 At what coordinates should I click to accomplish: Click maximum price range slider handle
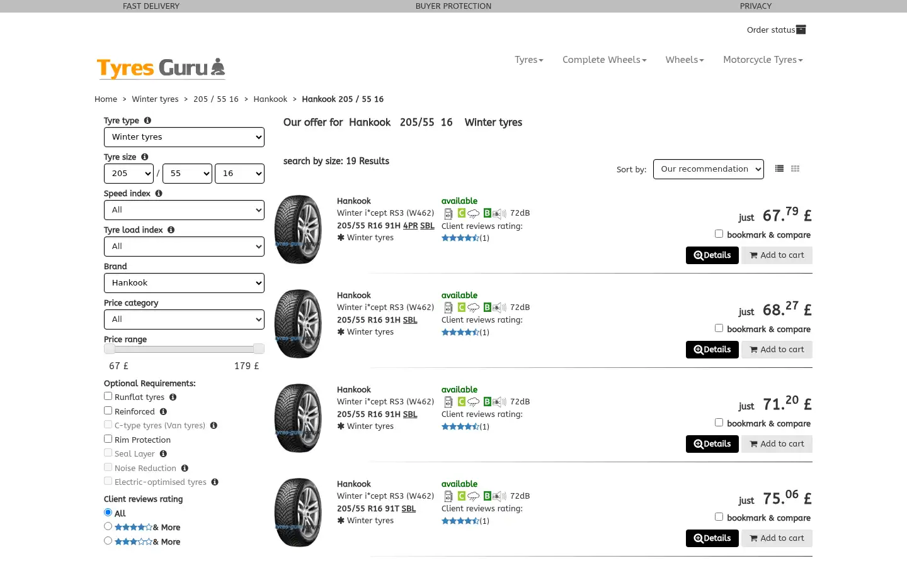click(x=258, y=349)
